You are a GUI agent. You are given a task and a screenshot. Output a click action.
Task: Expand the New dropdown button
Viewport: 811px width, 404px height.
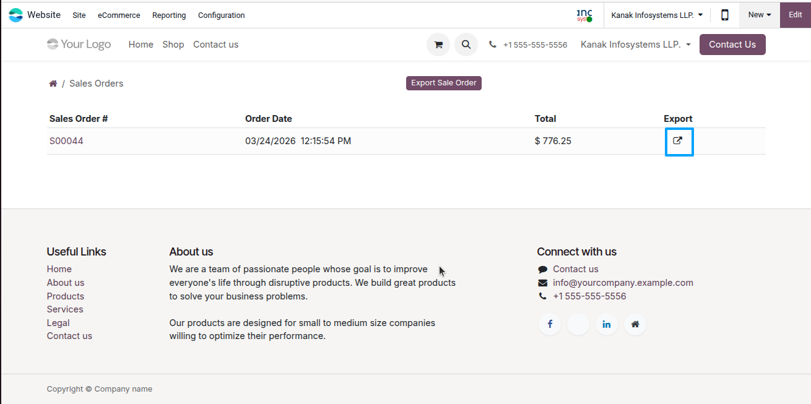pyautogui.click(x=760, y=15)
